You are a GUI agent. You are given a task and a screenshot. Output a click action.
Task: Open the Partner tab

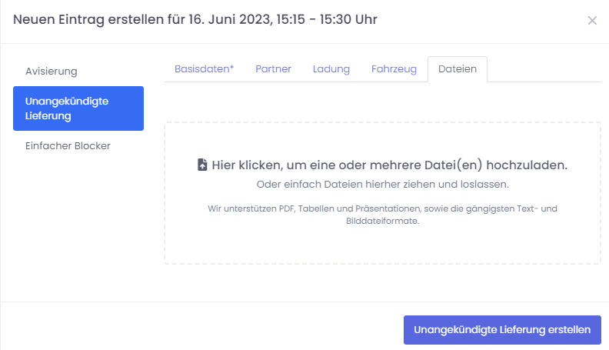[x=273, y=69]
